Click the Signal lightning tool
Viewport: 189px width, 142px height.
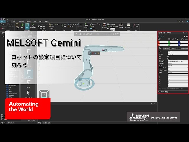click(x=71, y=26)
